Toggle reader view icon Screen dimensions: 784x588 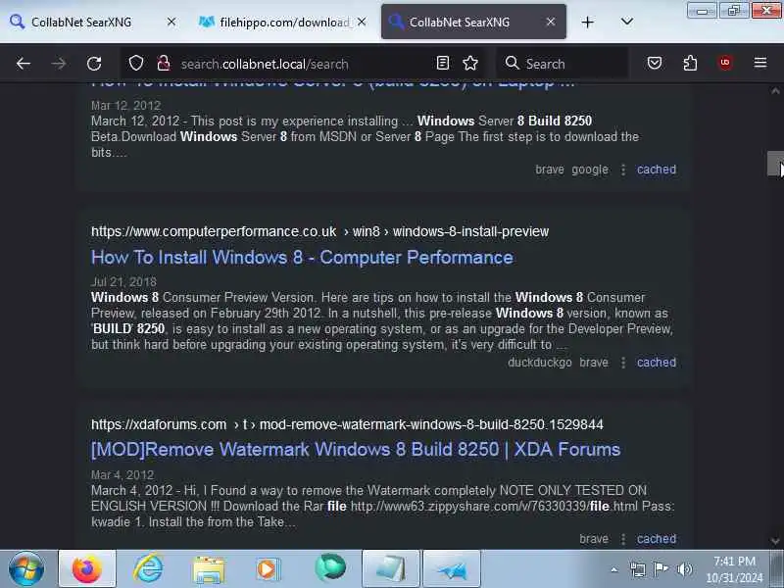tap(443, 63)
